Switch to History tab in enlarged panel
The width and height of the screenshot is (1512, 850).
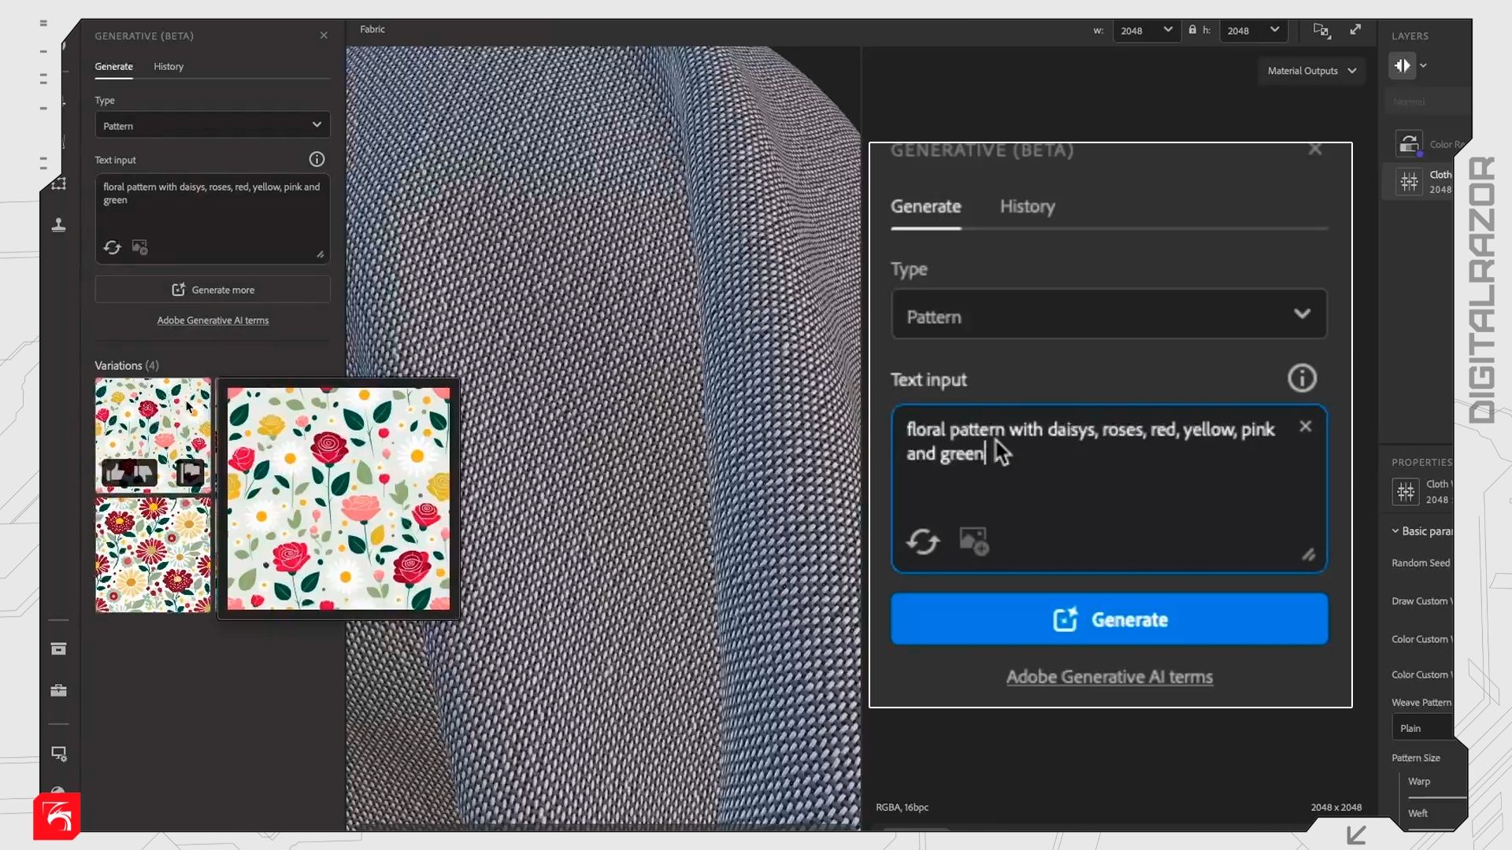(x=1027, y=207)
